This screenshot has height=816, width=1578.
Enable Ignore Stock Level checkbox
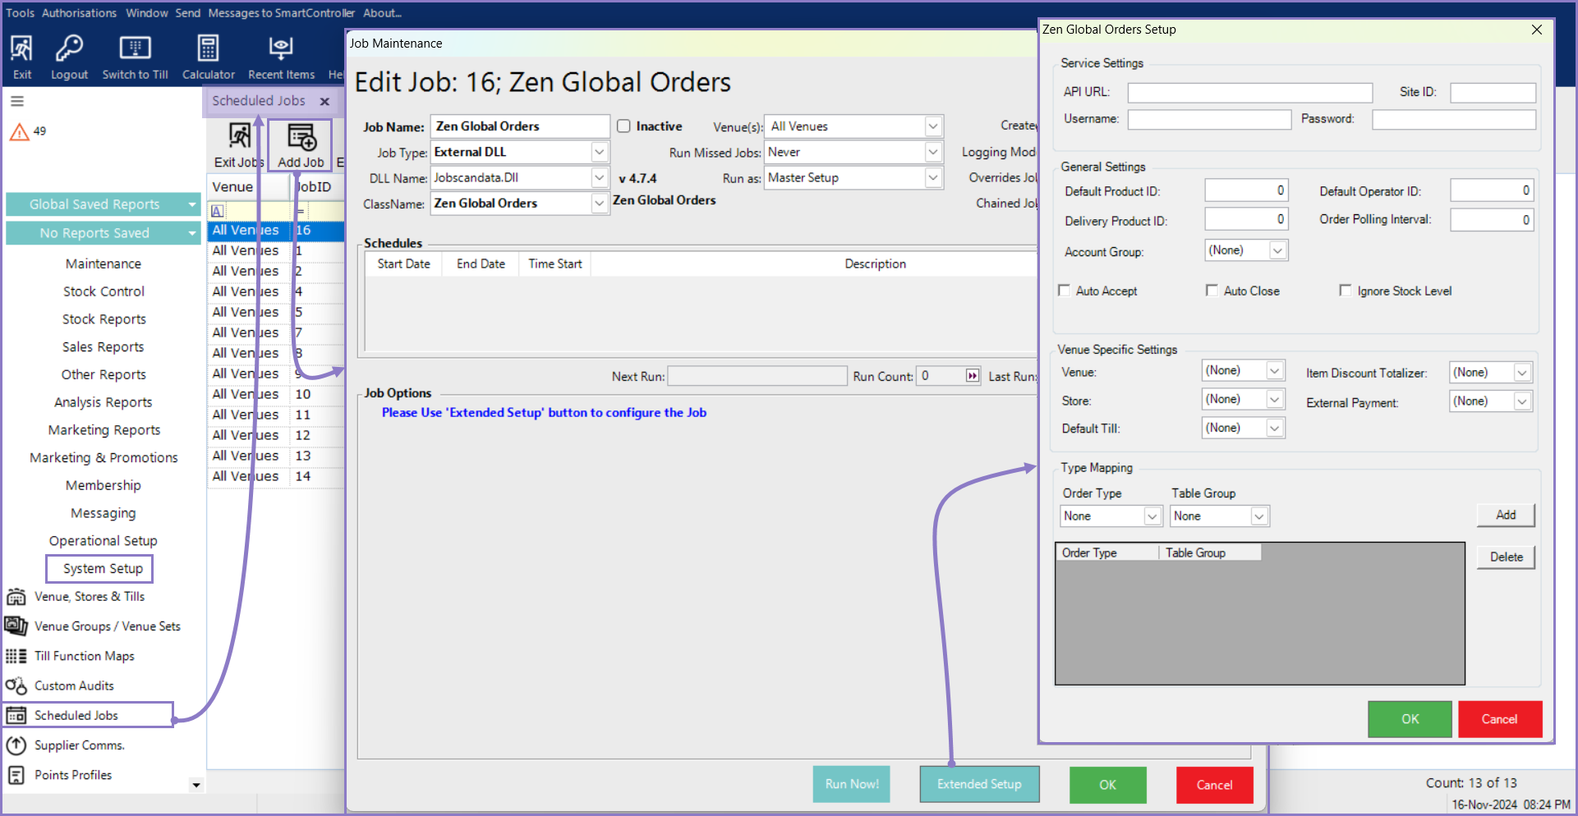click(x=1345, y=290)
